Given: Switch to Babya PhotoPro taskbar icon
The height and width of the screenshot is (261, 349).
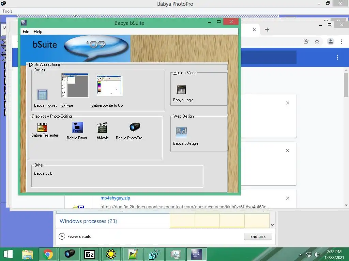Looking at the screenshot, I should point(69,254).
